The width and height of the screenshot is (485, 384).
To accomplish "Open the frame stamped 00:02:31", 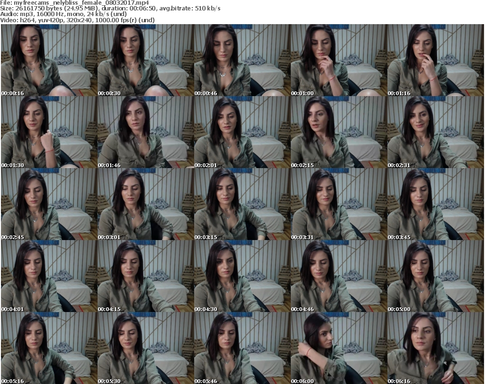I will pos(436,132).
